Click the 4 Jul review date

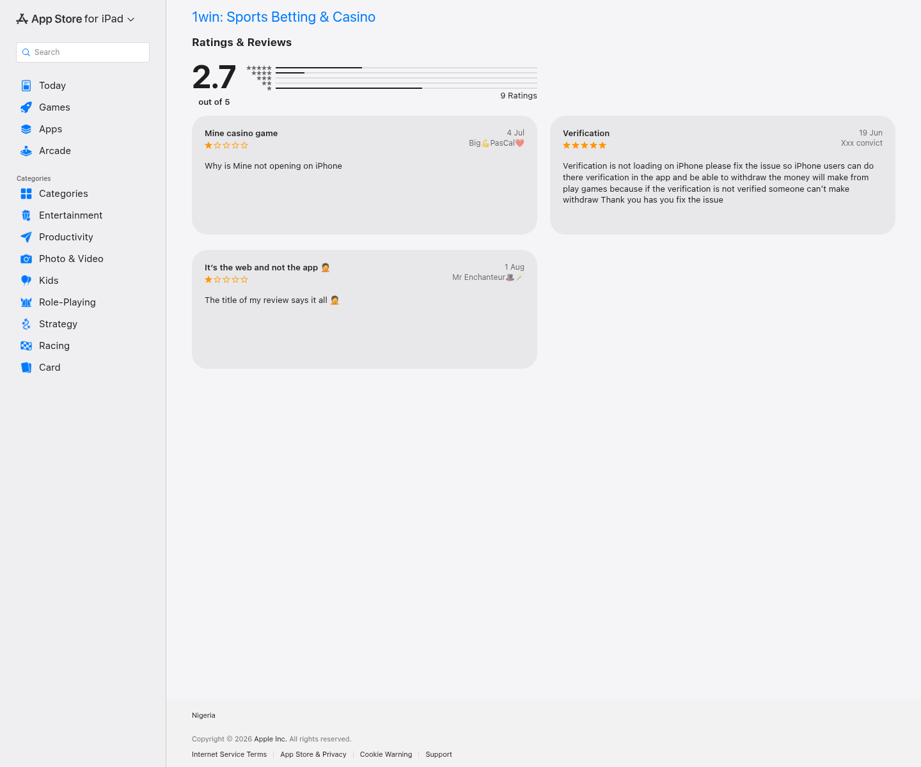(x=516, y=133)
